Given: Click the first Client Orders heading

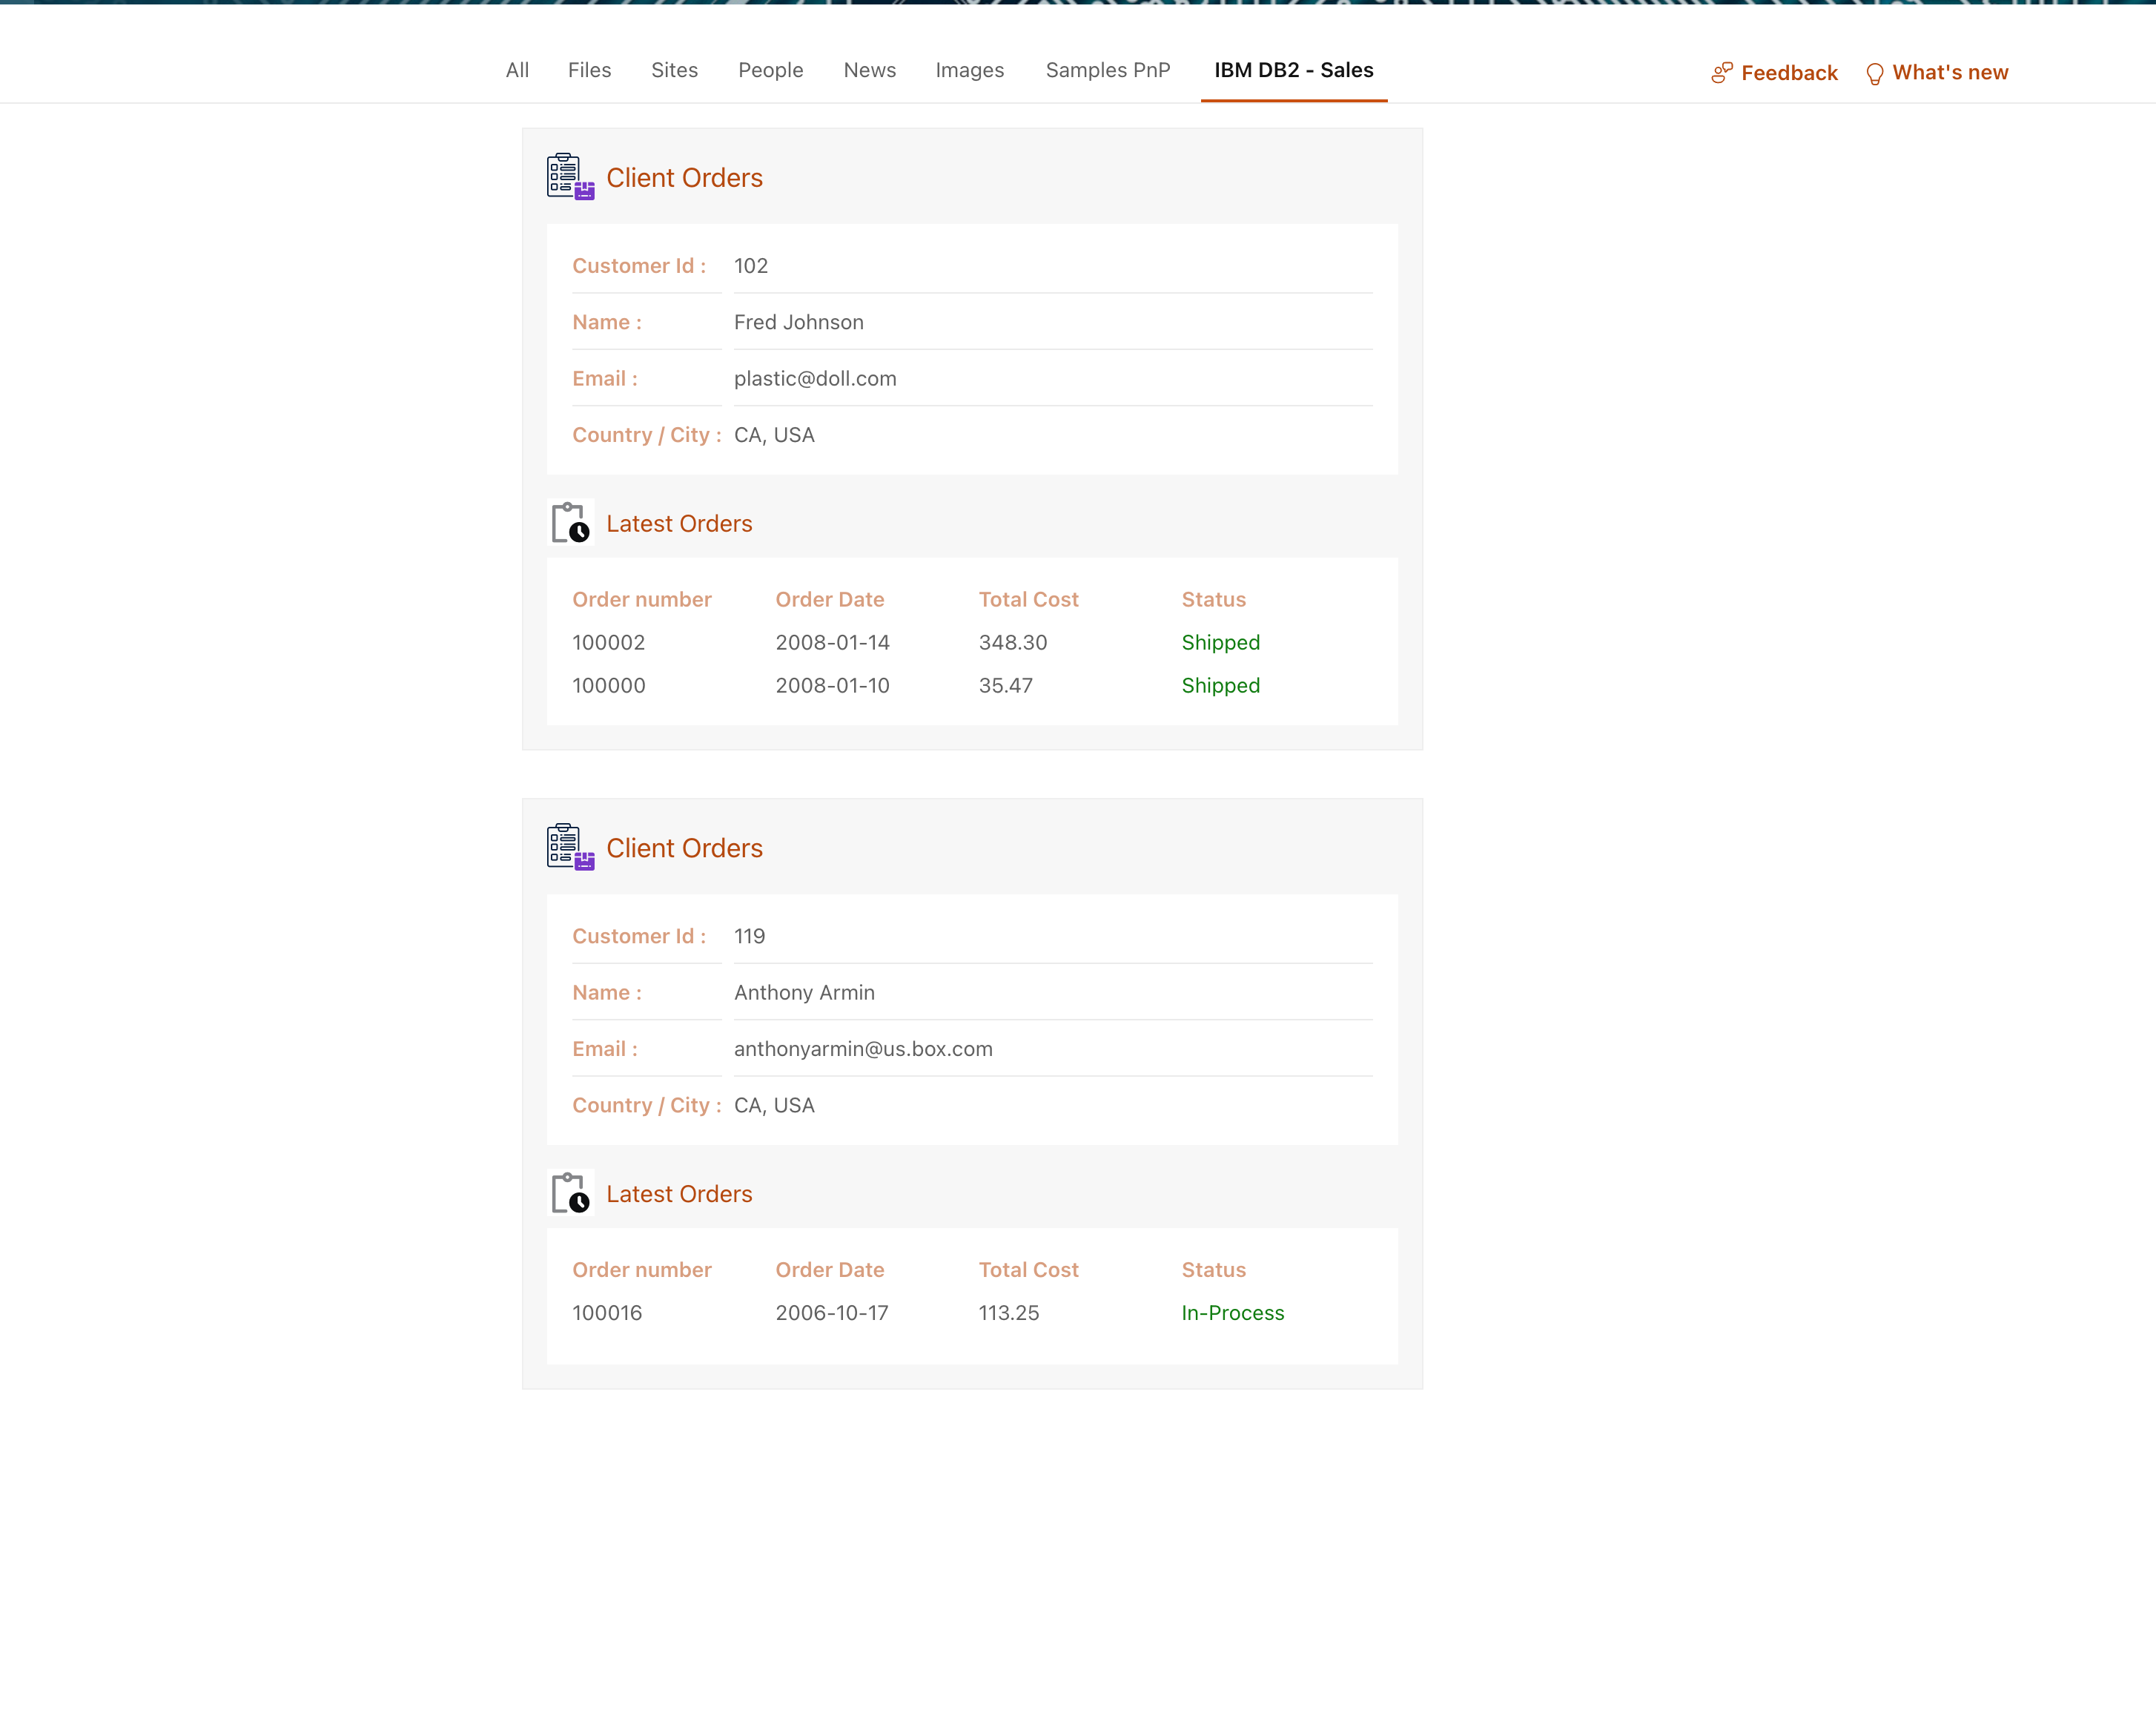Looking at the screenshot, I should 684,178.
